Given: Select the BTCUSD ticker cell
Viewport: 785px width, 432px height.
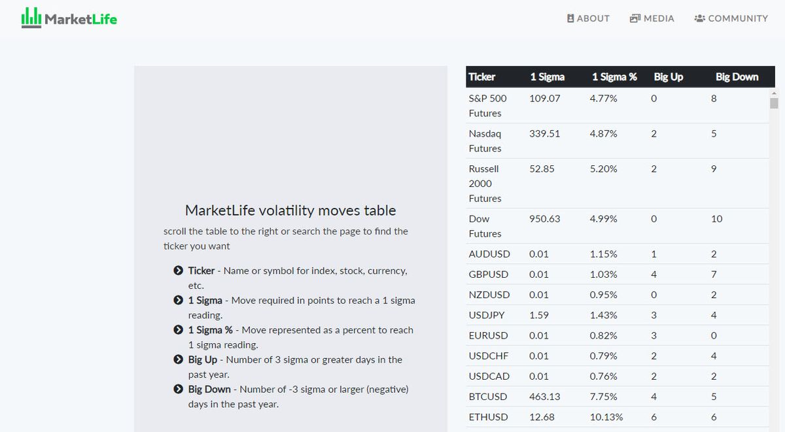Looking at the screenshot, I should coord(488,397).
